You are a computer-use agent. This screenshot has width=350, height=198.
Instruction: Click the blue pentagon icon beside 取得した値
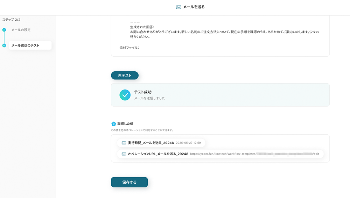point(113,124)
